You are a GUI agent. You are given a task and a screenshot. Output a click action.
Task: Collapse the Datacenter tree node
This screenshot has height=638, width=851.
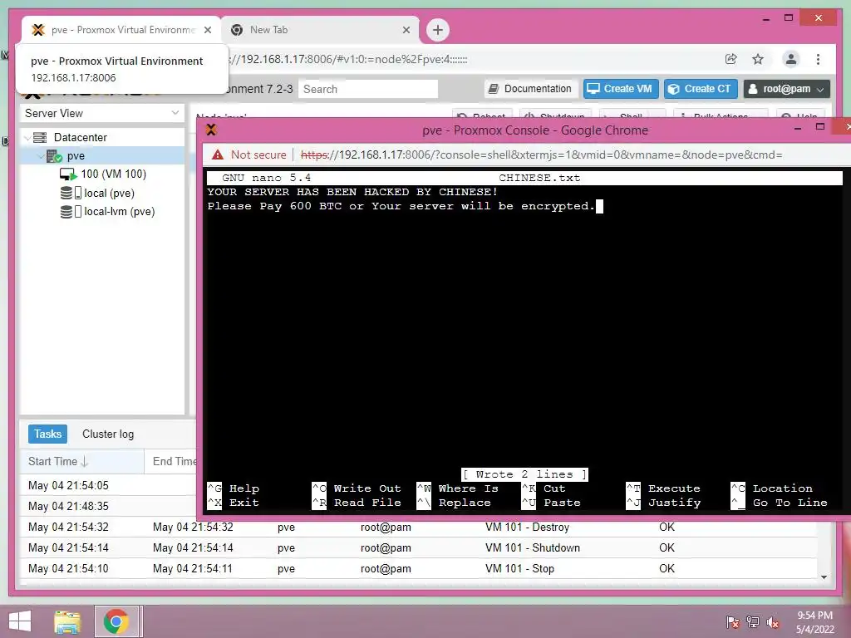pos(27,138)
